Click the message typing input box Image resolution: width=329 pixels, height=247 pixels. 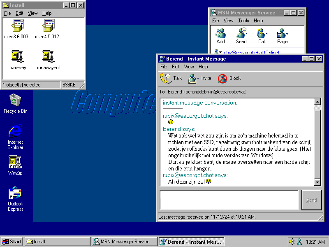coord(229,200)
